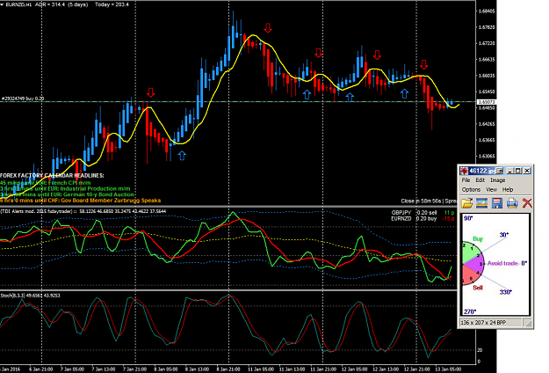Viewport: 549px width, 373px height.
Task: Click the viewer window's resize grip corner
Action: tap(528, 323)
